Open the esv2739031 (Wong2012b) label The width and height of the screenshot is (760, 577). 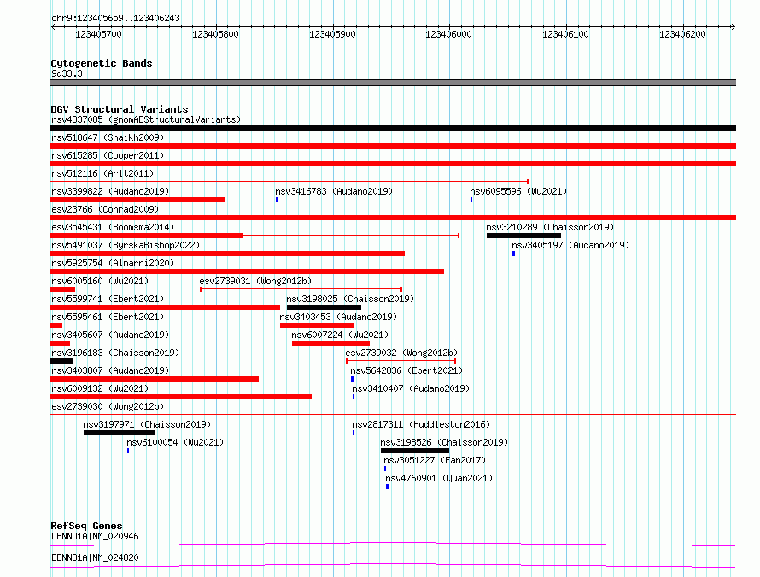coord(255,281)
